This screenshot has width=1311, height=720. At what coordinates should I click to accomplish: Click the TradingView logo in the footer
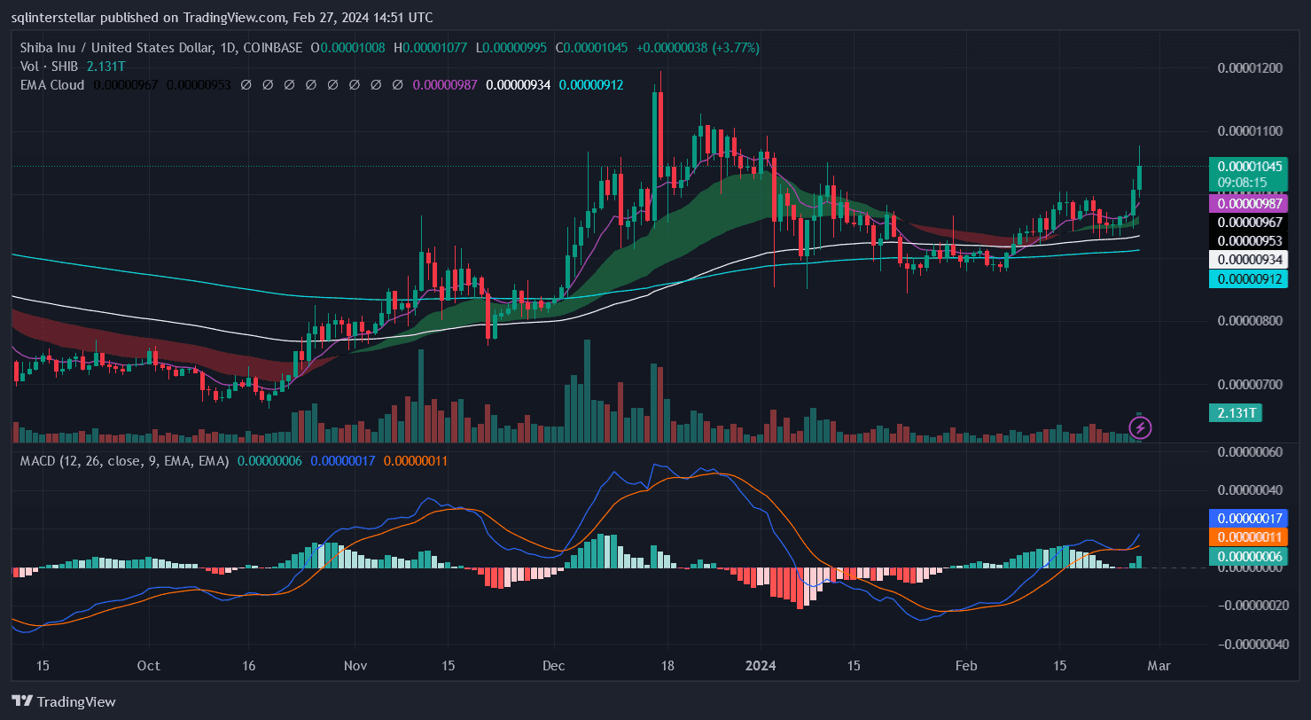click(x=64, y=701)
